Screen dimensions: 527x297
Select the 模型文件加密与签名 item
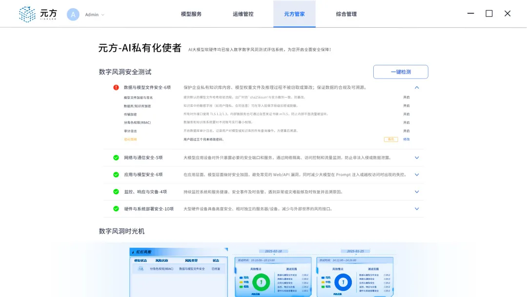pos(138,98)
